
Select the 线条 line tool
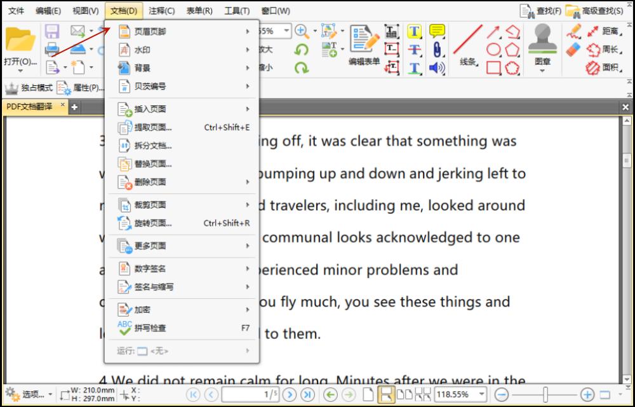(x=468, y=45)
